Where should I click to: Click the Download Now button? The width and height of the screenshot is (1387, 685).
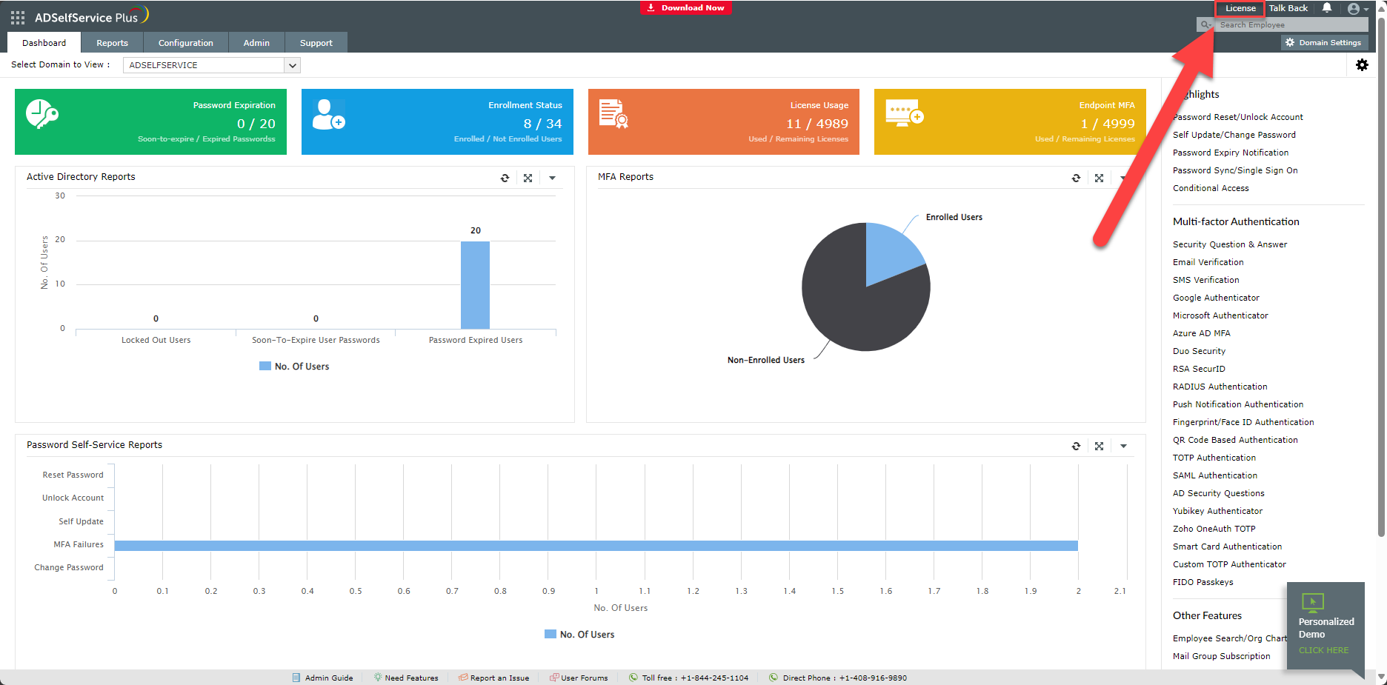[685, 8]
